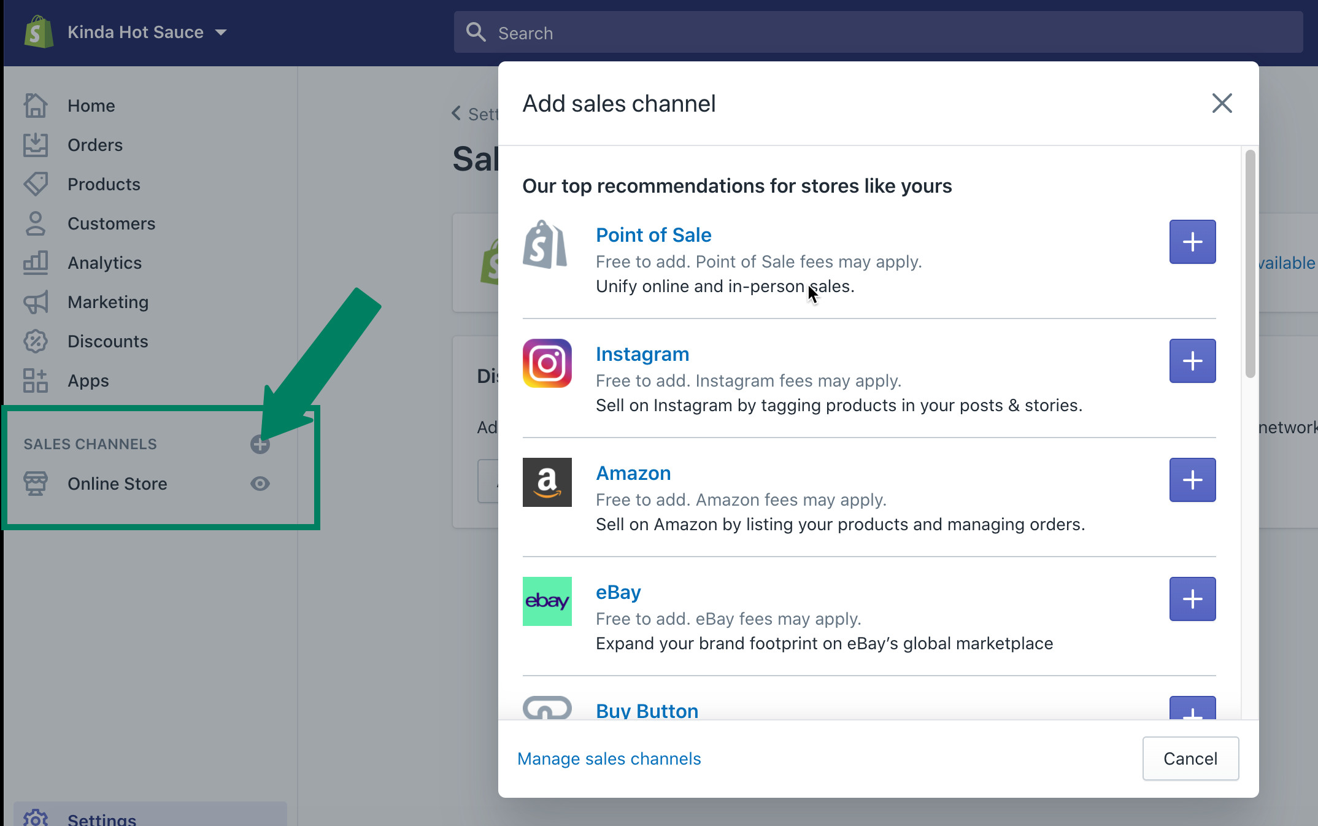1318x826 pixels.
Task: Add eBay as a sales channel
Action: coord(1192,598)
